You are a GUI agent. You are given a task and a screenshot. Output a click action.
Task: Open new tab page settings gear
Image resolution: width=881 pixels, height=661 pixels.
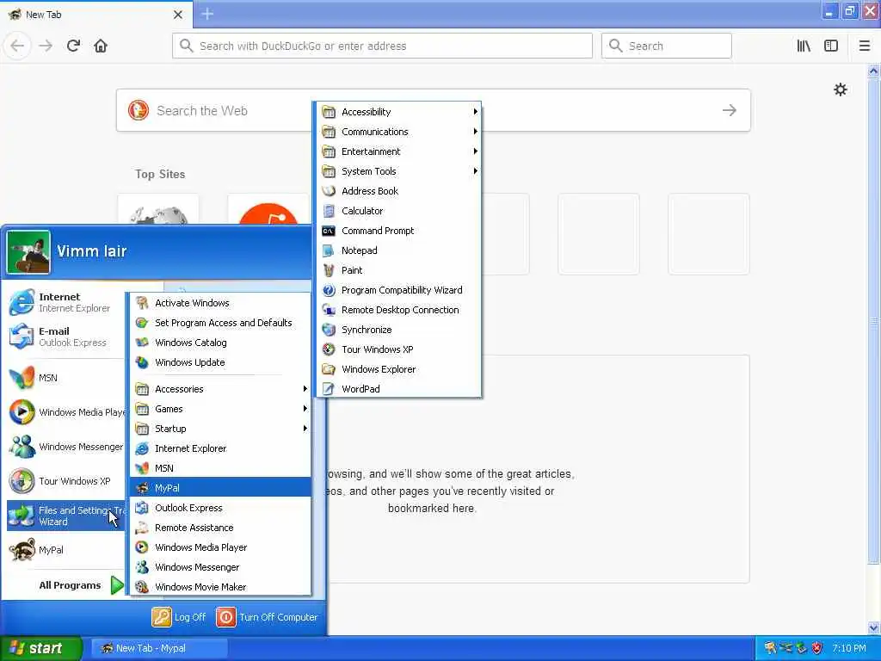tap(840, 90)
